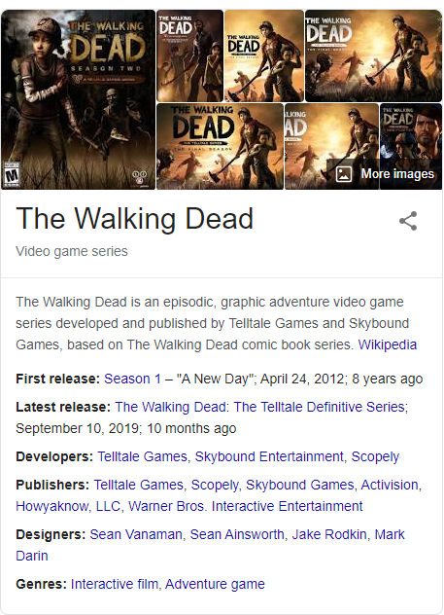This screenshot has height=615, width=444.
Task: Open Warner Bros. Interactive Entertainment link
Action: [x=246, y=506]
